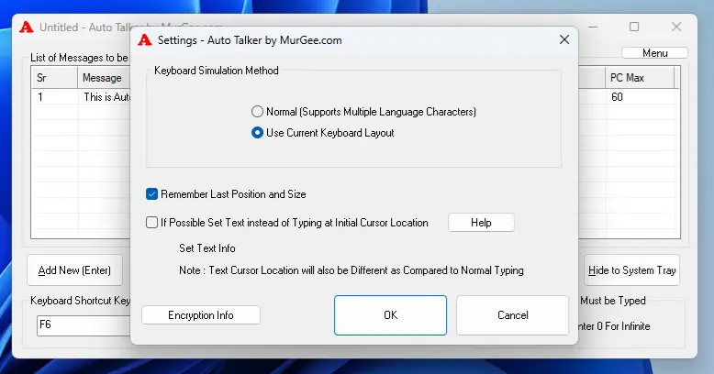Select the Message column header
Screen dimensions: 714x374
point(104,78)
